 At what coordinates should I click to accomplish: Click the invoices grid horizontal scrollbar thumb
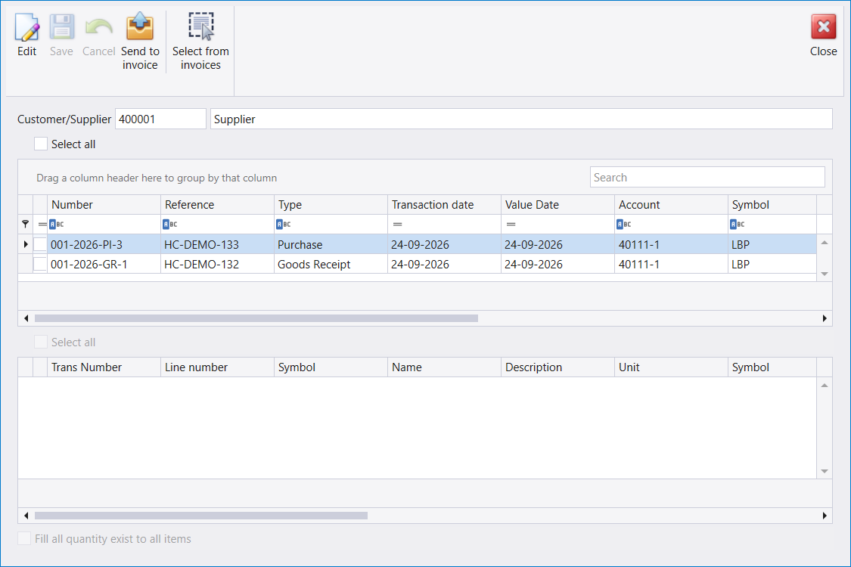(x=256, y=318)
